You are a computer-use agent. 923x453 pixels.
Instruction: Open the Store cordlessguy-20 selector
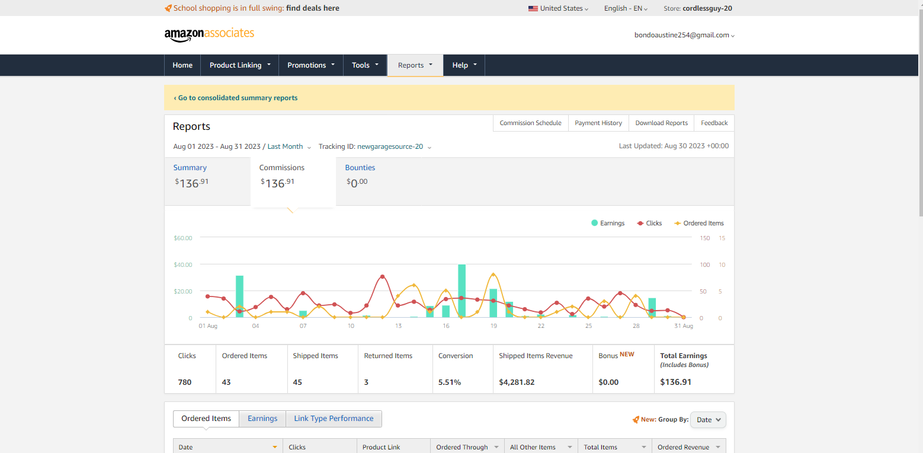[698, 8]
